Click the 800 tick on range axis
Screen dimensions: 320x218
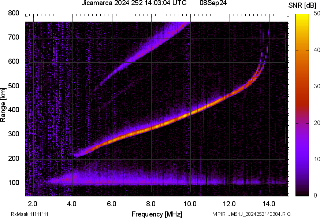point(14,14)
